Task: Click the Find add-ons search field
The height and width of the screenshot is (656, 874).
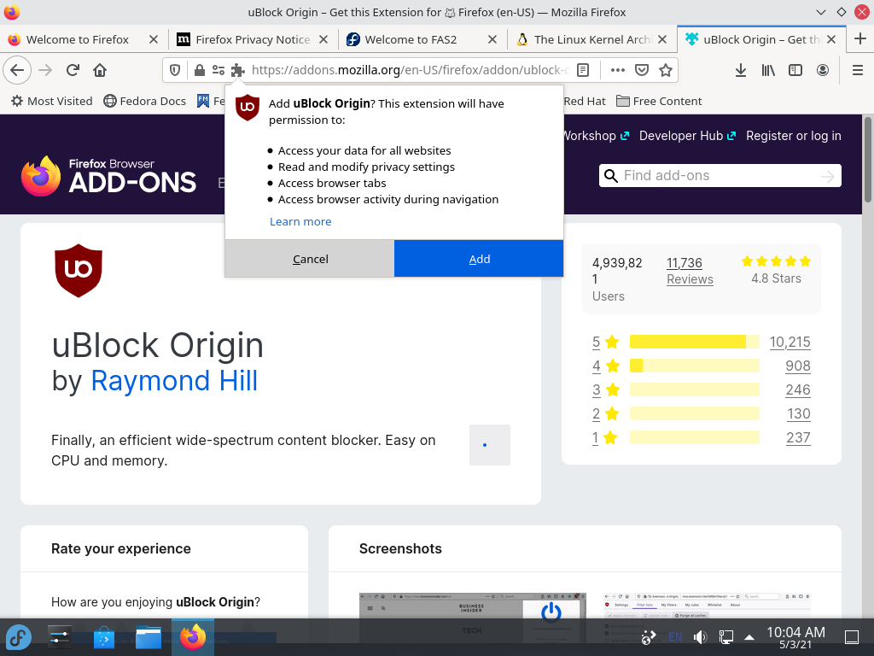Action: click(x=720, y=176)
